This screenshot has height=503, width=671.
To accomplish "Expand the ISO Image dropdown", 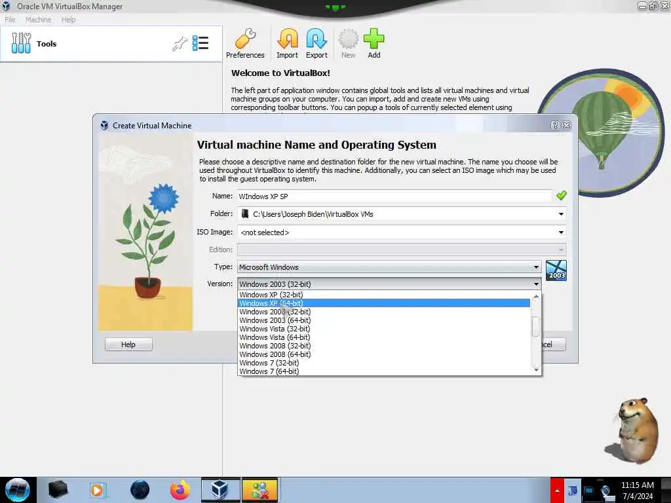I will click(x=561, y=233).
